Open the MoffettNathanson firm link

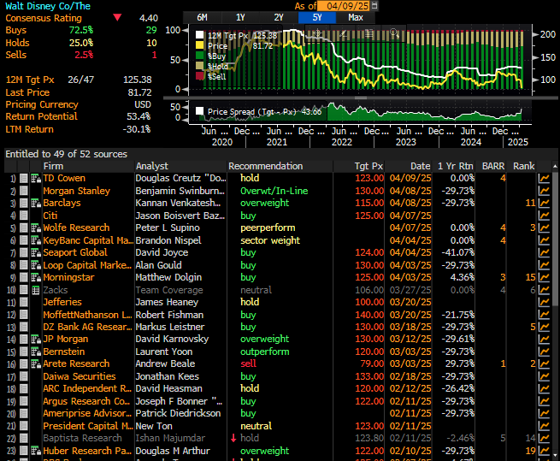point(87,315)
